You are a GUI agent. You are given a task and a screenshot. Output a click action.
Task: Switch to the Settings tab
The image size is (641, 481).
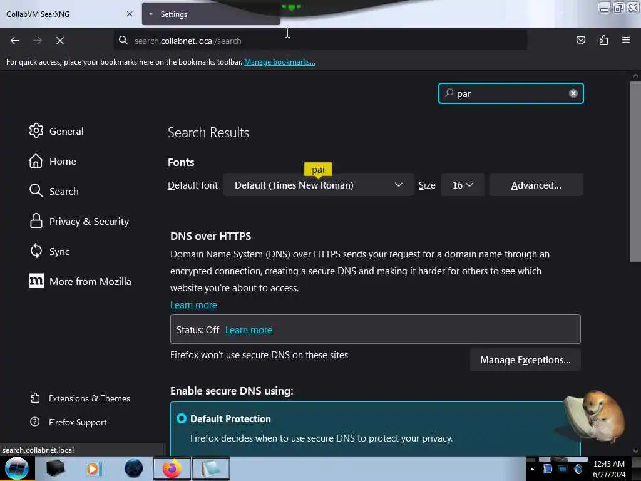[211, 14]
